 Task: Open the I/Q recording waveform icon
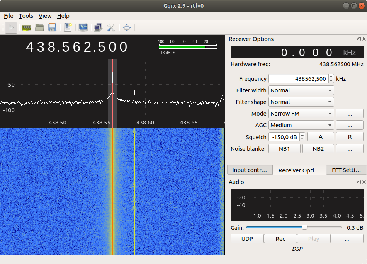[83, 28]
